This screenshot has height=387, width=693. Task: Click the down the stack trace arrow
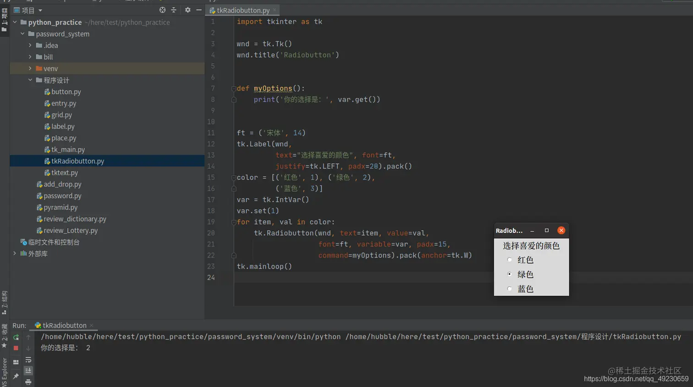point(28,348)
